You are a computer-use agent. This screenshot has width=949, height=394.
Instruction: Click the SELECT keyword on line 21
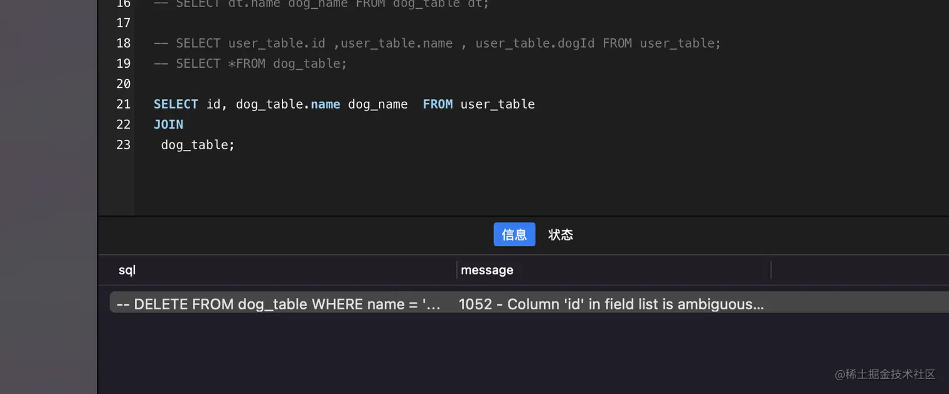click(x=176, y=104)
